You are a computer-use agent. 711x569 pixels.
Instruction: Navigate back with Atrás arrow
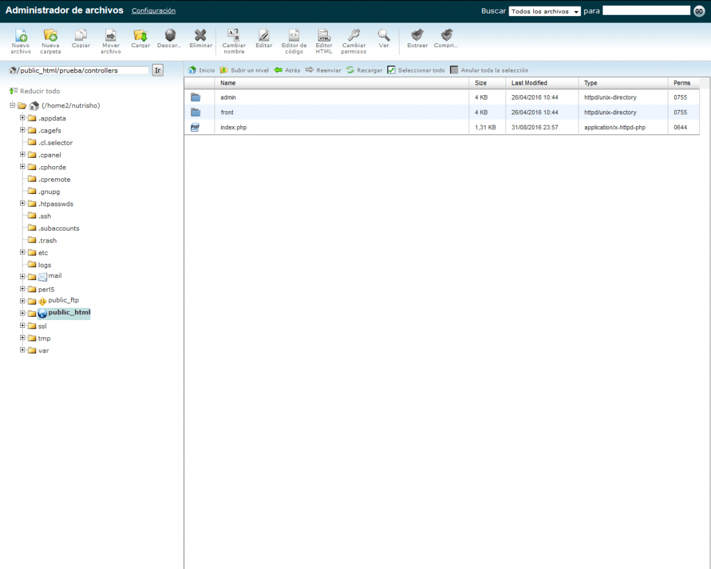coord(287,70)
